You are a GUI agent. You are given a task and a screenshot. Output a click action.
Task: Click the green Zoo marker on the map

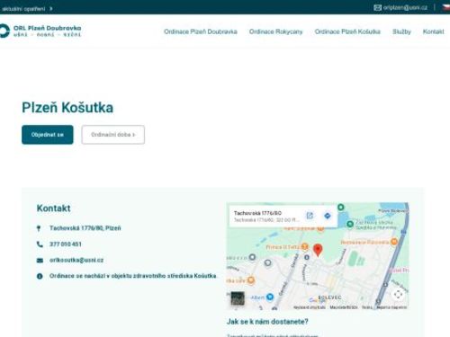coord(350,224)
